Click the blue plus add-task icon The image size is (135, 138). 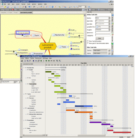33,61
